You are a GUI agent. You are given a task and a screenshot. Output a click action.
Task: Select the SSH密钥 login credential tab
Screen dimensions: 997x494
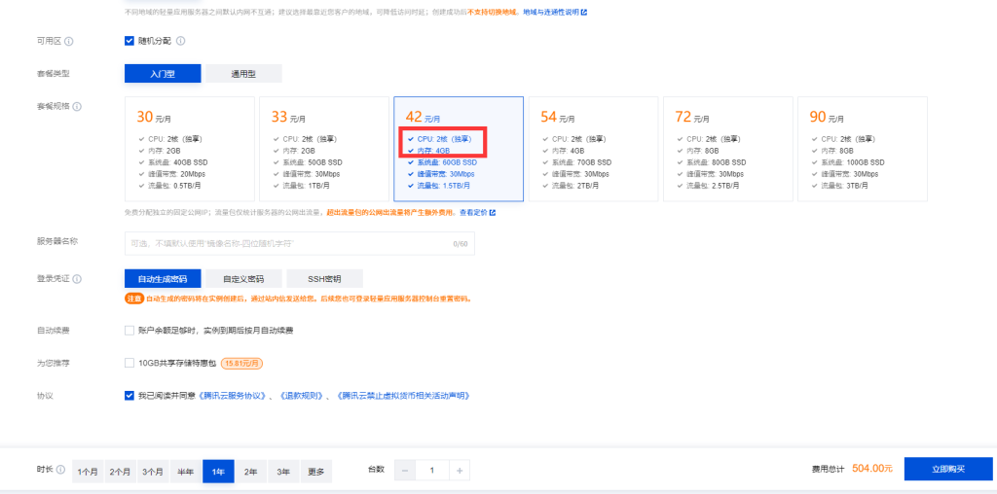pos(325,279)
